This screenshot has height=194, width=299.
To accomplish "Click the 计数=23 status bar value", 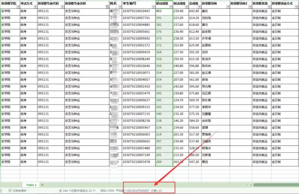I will click(x=156, y=191).
